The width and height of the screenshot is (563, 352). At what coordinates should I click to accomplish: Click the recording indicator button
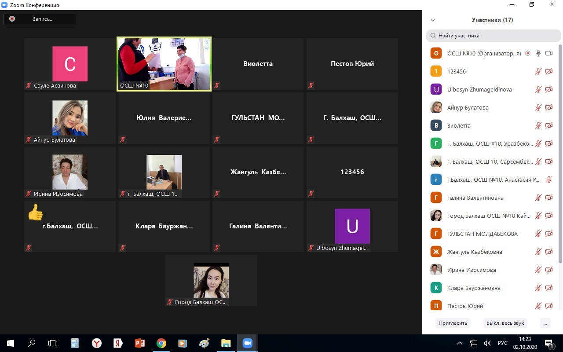click(39, 19)
